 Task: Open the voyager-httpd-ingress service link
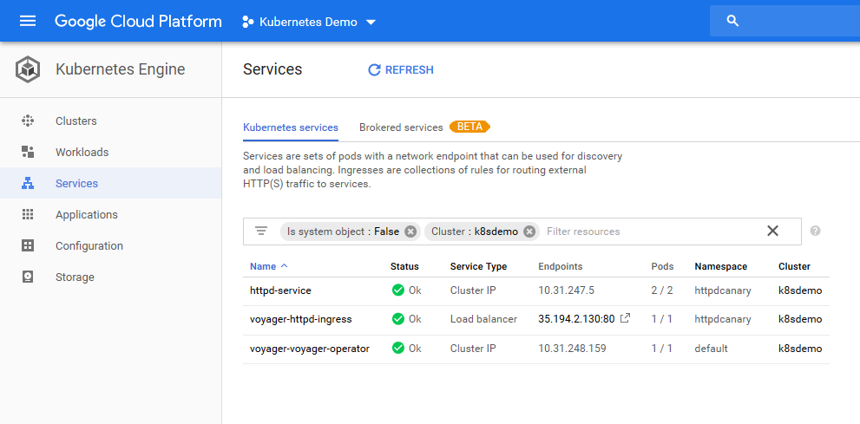click(300, 319)
